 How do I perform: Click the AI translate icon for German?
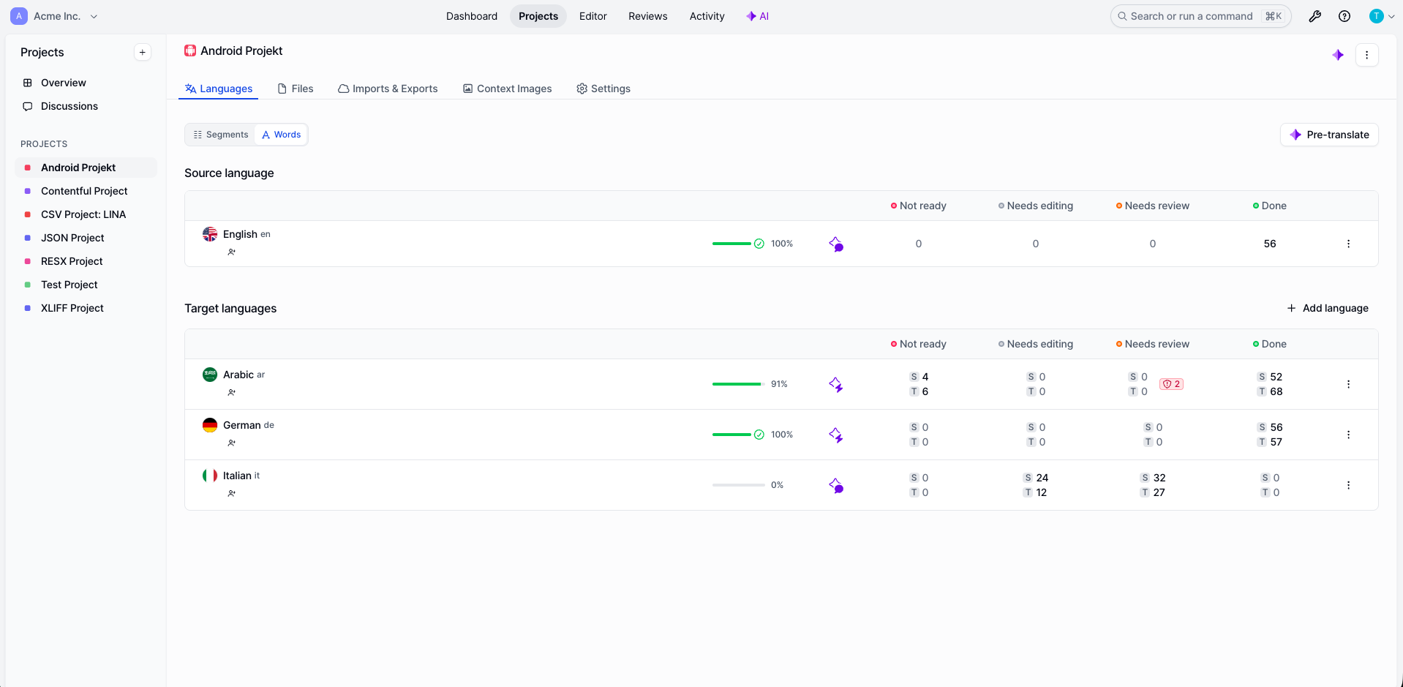pyautogui.click(x=836, y=435)
